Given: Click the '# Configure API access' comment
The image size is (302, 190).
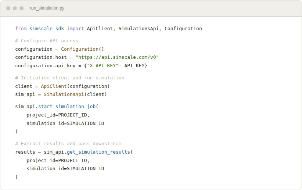Looking at the screenshot, I should [47, 41].
